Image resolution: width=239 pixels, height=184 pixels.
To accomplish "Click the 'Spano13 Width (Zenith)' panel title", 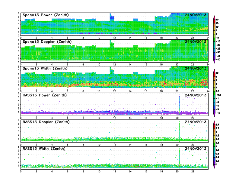I will [45, 69].
